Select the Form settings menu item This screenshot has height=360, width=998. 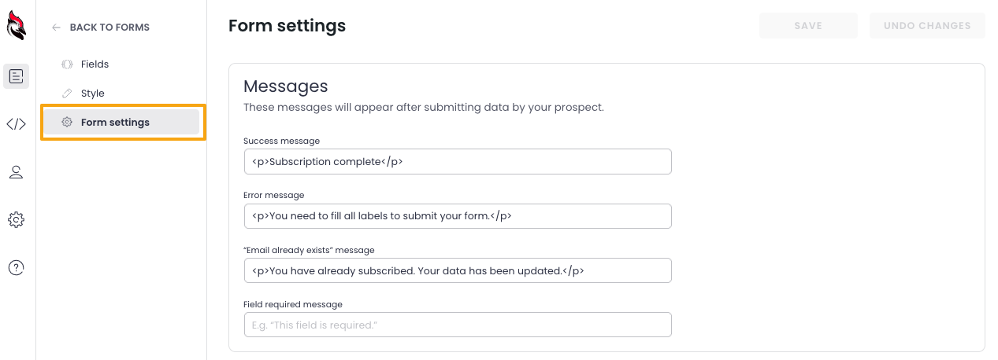click(115, 123)
